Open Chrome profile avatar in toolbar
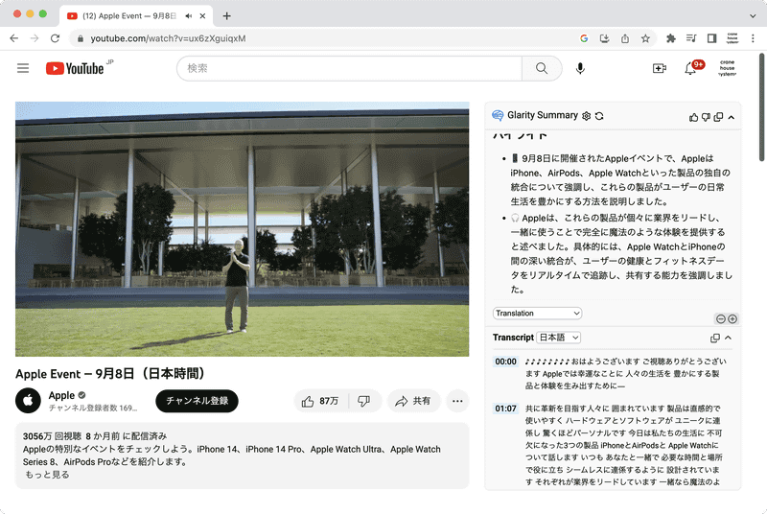The width and height of the screenshot is (767, 514). (x=732, y=38)
